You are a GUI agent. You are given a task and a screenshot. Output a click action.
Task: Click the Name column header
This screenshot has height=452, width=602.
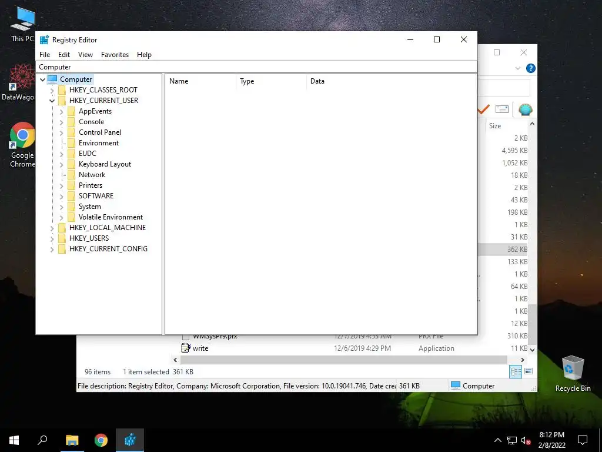pos(201,81)
